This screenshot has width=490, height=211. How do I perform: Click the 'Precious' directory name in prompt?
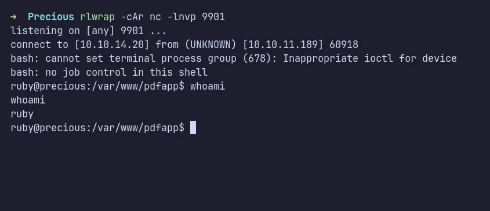tap(51, 17)
